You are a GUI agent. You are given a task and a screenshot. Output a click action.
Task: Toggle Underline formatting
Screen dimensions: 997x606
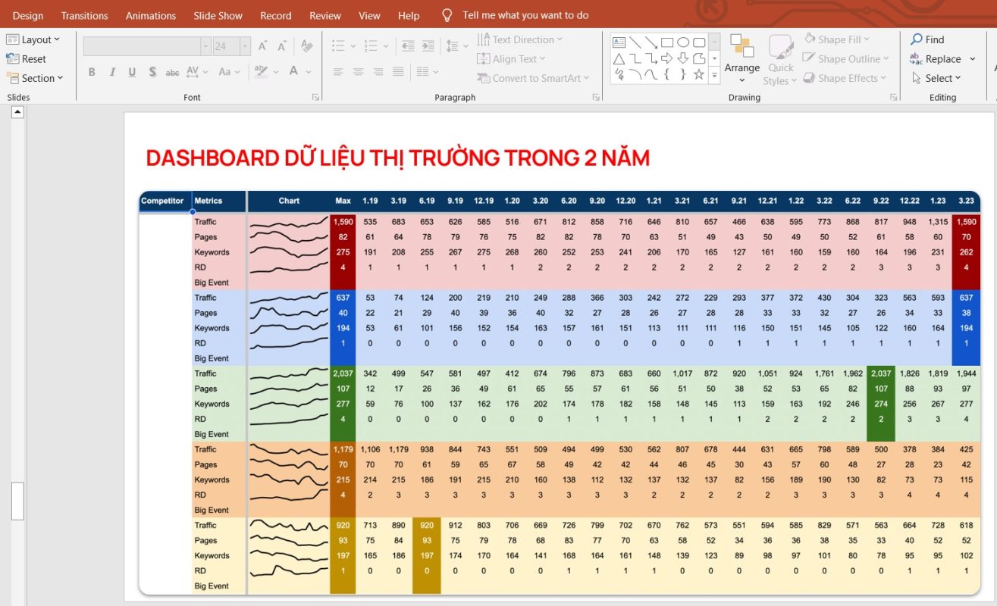point(133,72)
